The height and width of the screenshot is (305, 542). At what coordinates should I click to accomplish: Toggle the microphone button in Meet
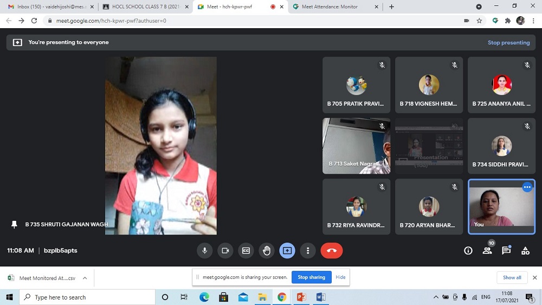pos(205,251)
